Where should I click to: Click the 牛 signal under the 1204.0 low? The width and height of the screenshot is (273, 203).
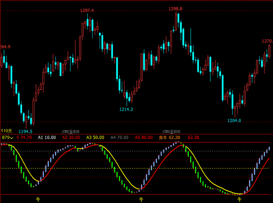[x=239, y=199]
